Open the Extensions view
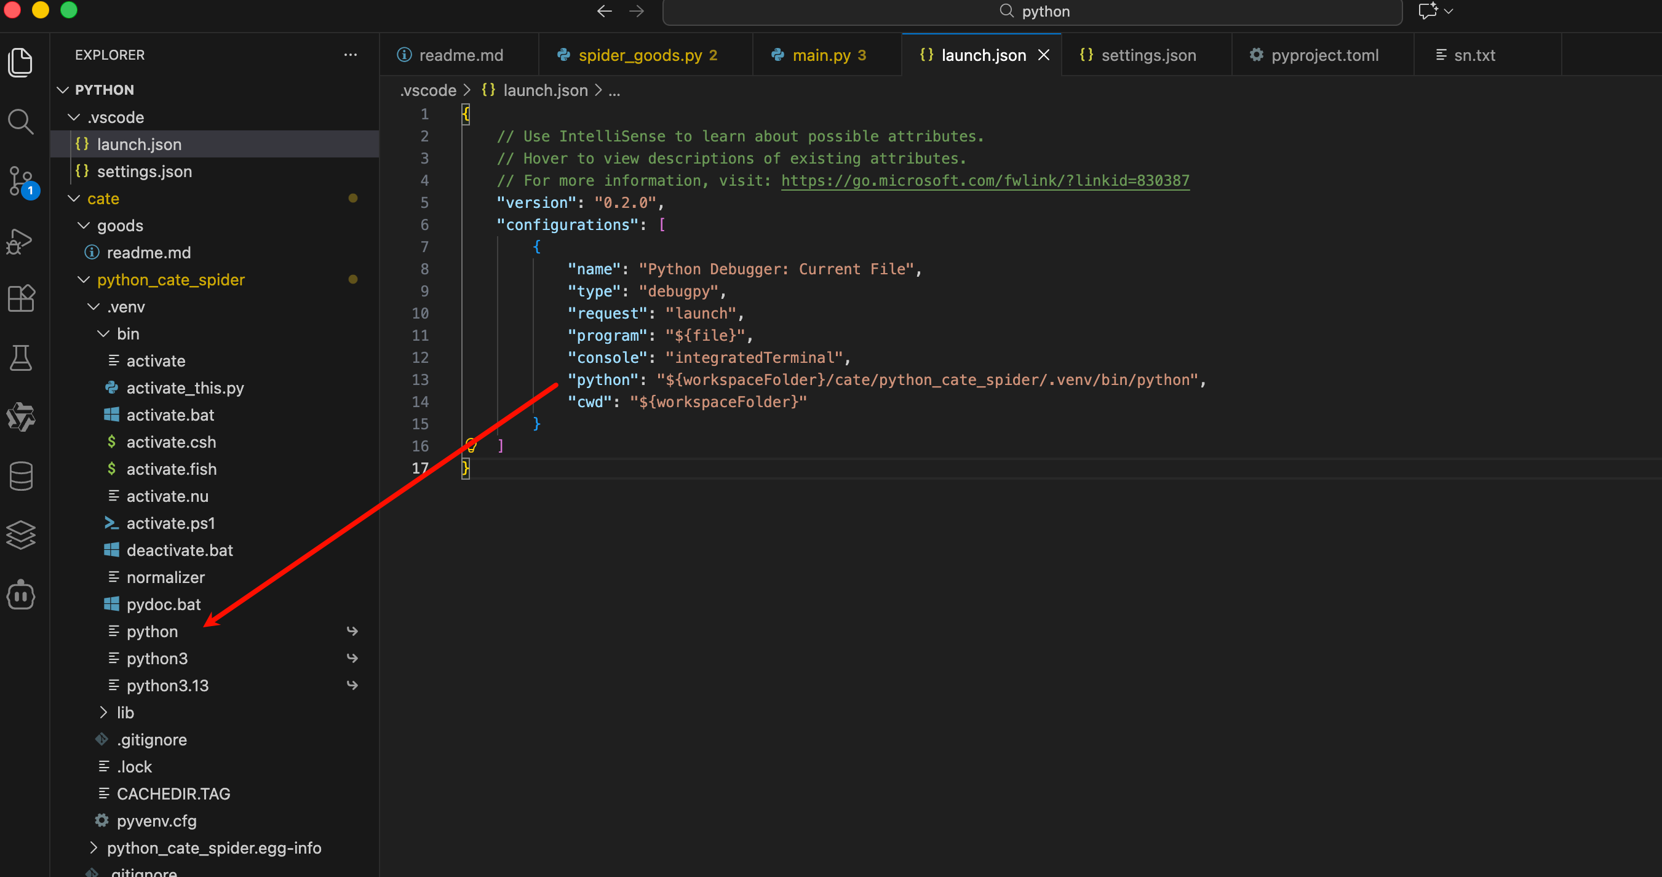1662x877 pixels. (21, 298)
